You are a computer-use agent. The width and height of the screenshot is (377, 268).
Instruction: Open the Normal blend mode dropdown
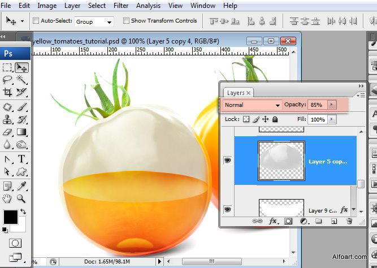point(252,105)
